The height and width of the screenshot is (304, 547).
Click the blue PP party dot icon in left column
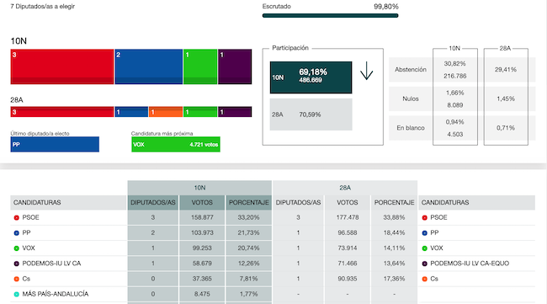coord(16,233)
